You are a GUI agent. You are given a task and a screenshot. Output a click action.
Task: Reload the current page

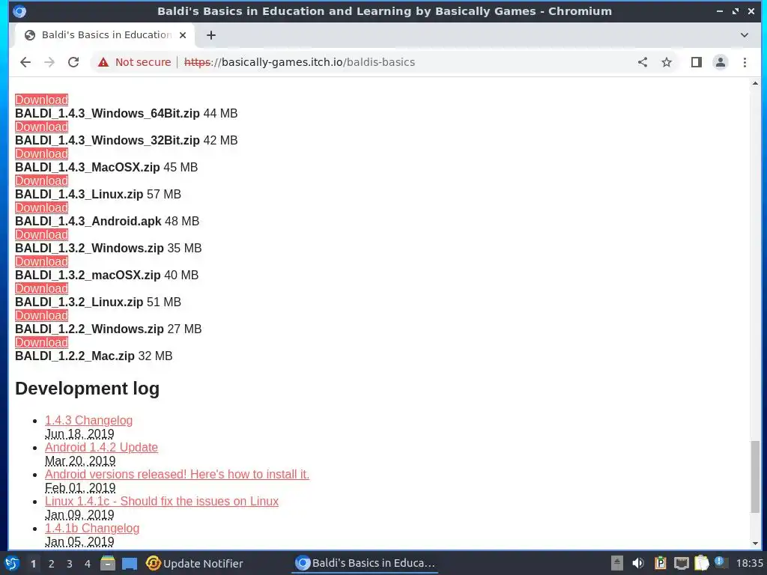coord(73,62)
